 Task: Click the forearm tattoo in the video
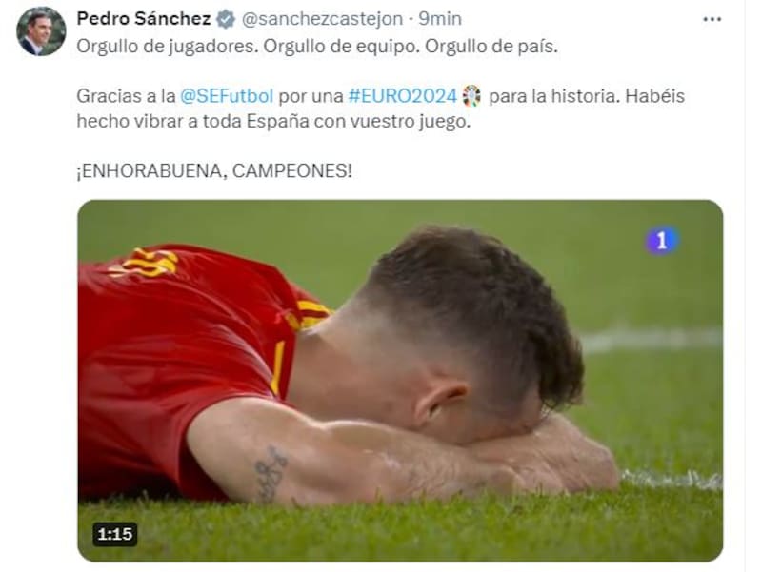[271, 473]
